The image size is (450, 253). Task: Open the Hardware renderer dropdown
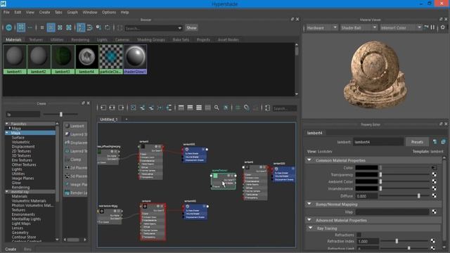coord(321,27)
